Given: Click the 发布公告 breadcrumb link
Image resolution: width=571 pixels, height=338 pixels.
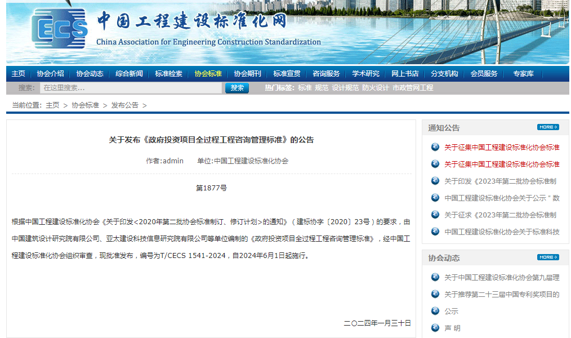Looking at the screenshot, I should [124, 105].
